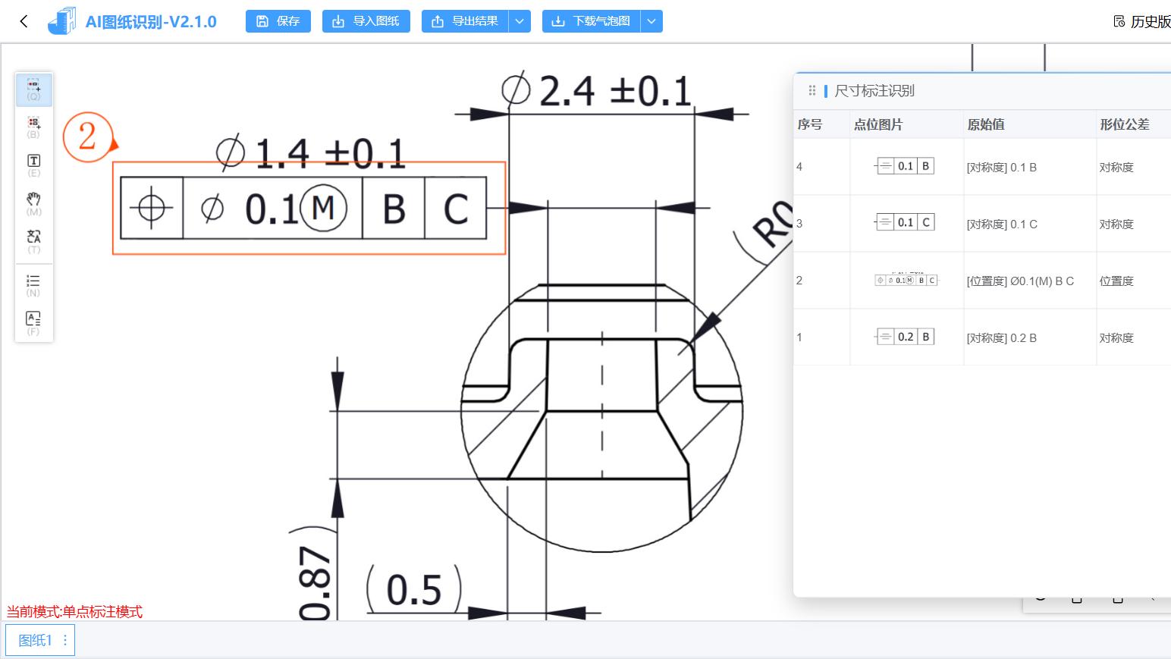The width and height of the screenshot is (1171, 659).
Task: Select bubble marker 2 on the drawing
Action: (88, 137)
